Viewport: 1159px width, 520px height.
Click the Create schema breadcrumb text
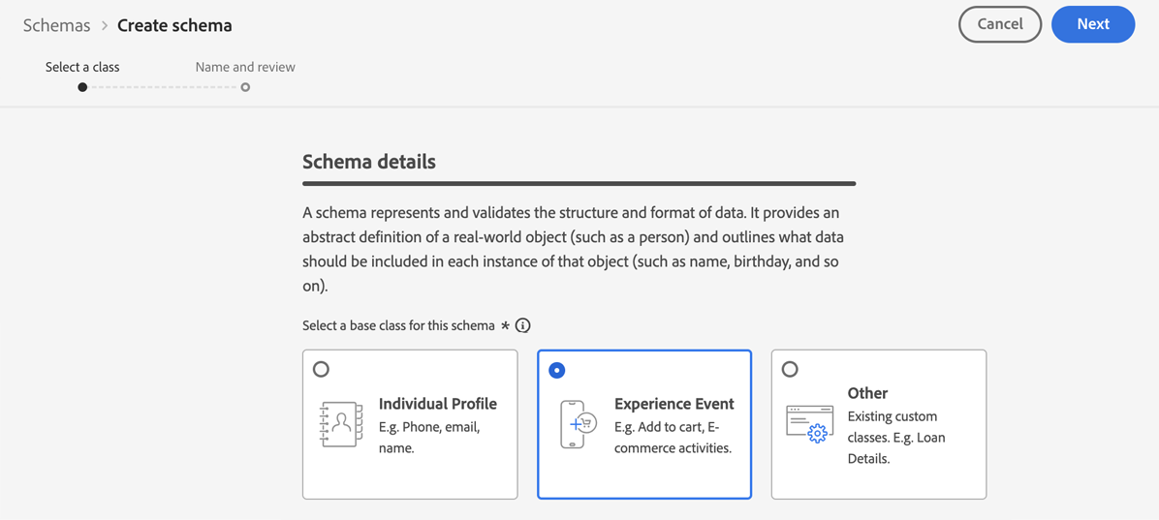174,26
